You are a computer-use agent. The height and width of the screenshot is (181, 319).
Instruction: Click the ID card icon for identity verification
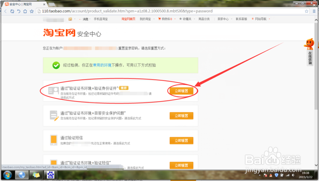coord(54,90)
